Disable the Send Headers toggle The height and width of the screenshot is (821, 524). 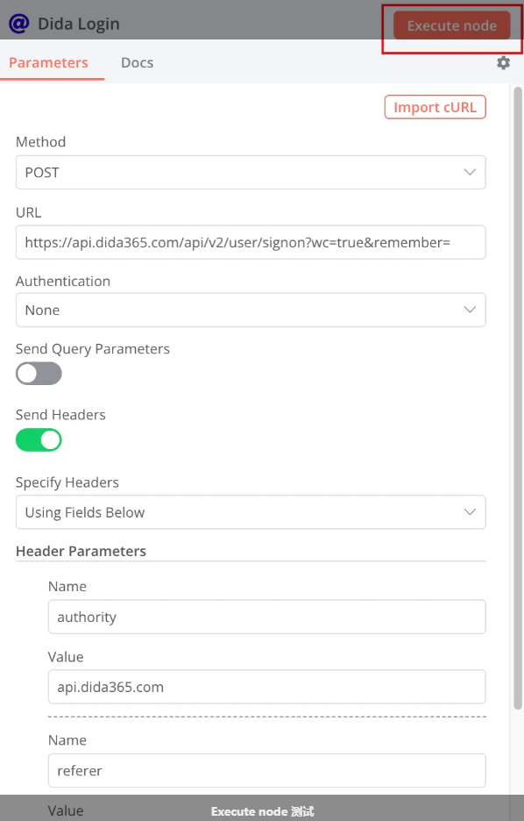(x=39, y=439)
